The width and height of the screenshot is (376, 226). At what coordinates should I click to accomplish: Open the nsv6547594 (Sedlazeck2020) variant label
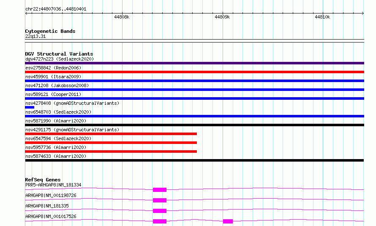tap(58, 138)
